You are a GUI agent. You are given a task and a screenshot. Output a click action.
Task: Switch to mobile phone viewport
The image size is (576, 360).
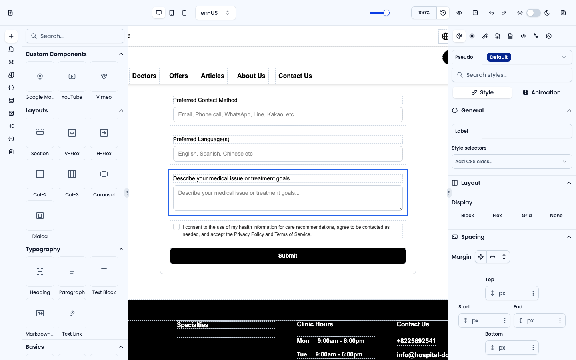pos(184,13)
